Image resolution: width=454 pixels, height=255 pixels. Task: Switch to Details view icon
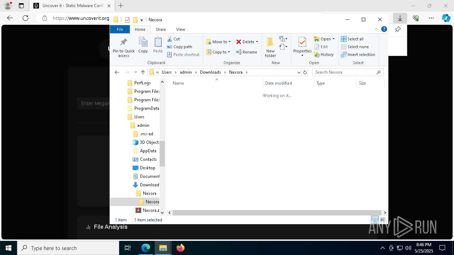point(375,220)
